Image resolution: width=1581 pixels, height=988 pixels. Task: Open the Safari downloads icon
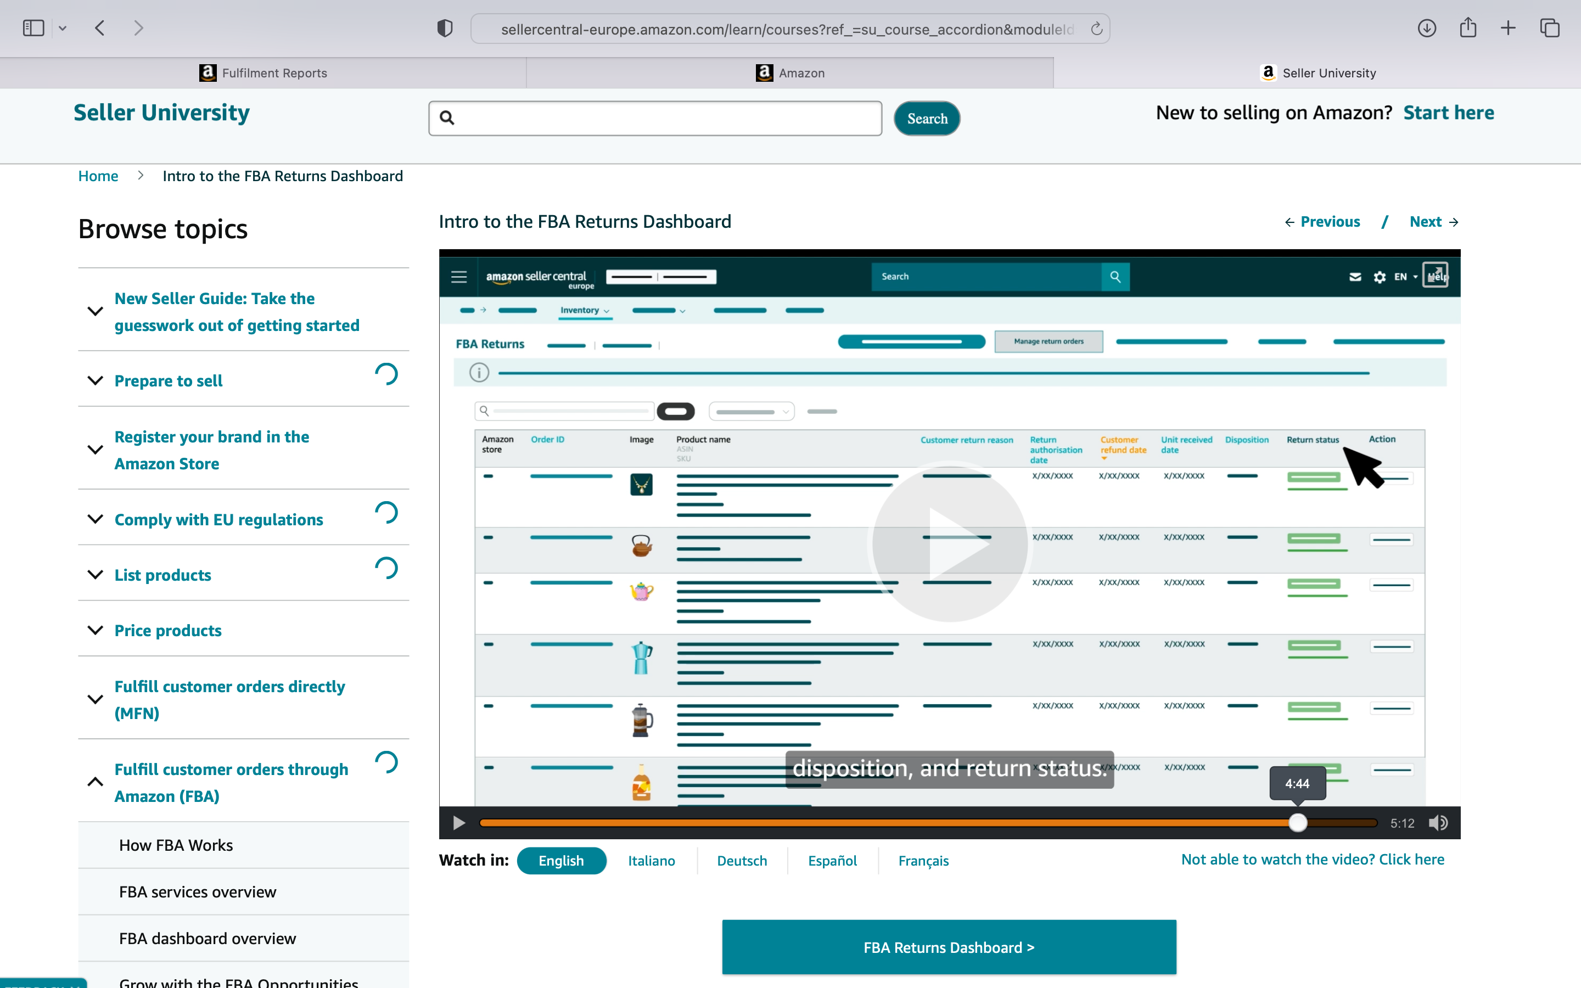[x=1427, y=28]
